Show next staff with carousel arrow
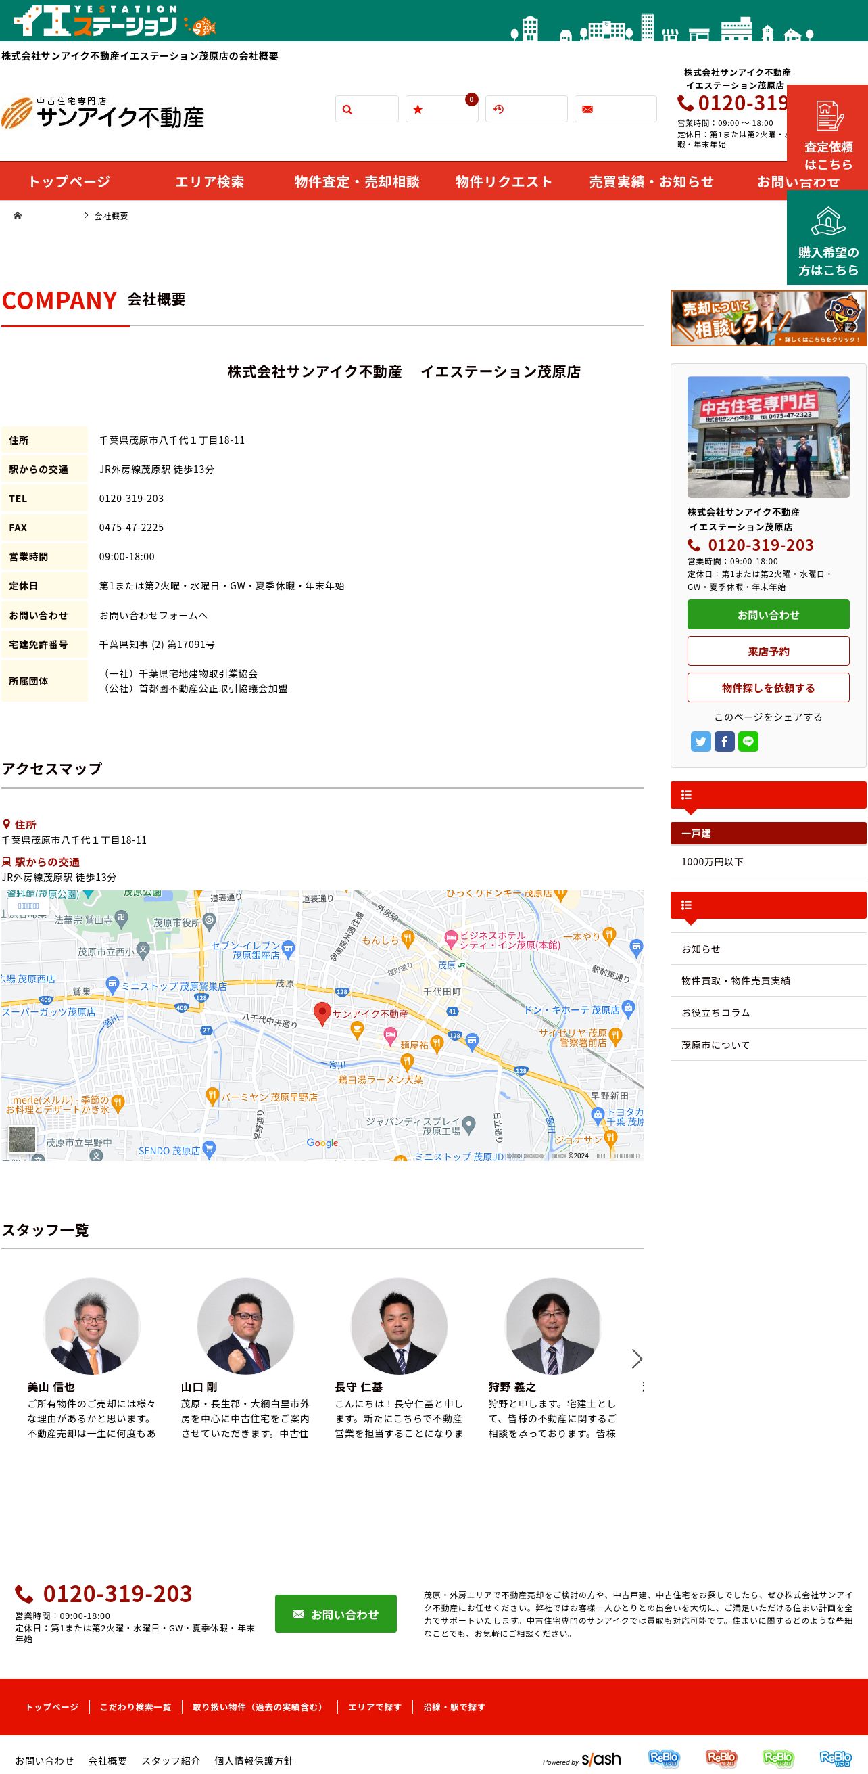Image resolution: width=868 pixels, height=1774 pixels. coord(637,1358)
